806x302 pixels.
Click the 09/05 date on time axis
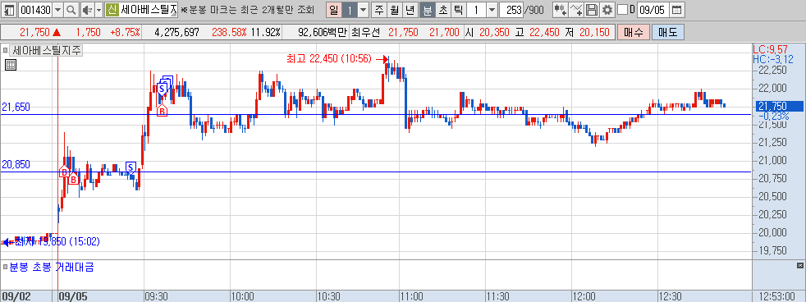pos(74,296)
